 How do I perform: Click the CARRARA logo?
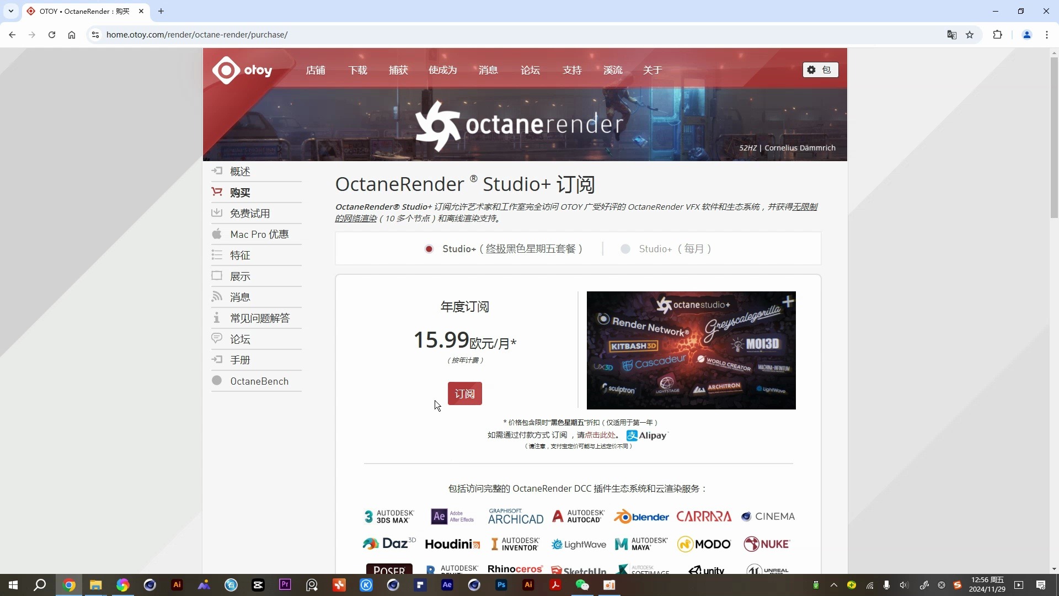coord(704,517)
